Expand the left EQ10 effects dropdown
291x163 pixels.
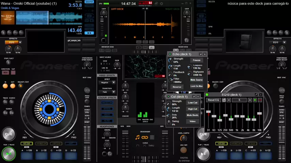20,42
